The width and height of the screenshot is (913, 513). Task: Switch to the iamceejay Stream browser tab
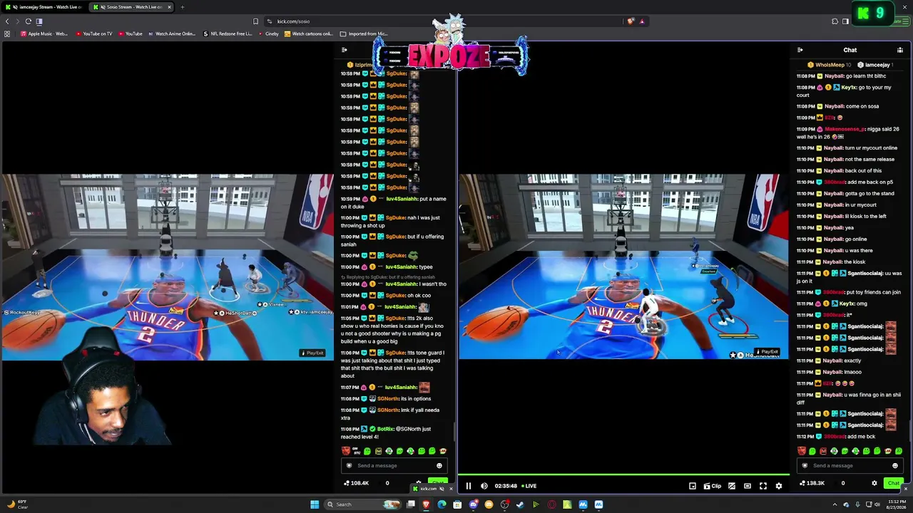point(44,7)
